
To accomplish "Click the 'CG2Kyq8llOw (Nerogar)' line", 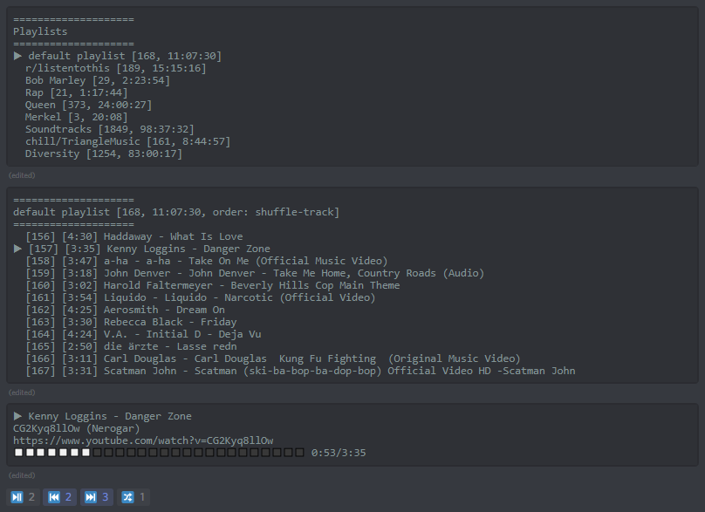I will (x=77, y=428).
